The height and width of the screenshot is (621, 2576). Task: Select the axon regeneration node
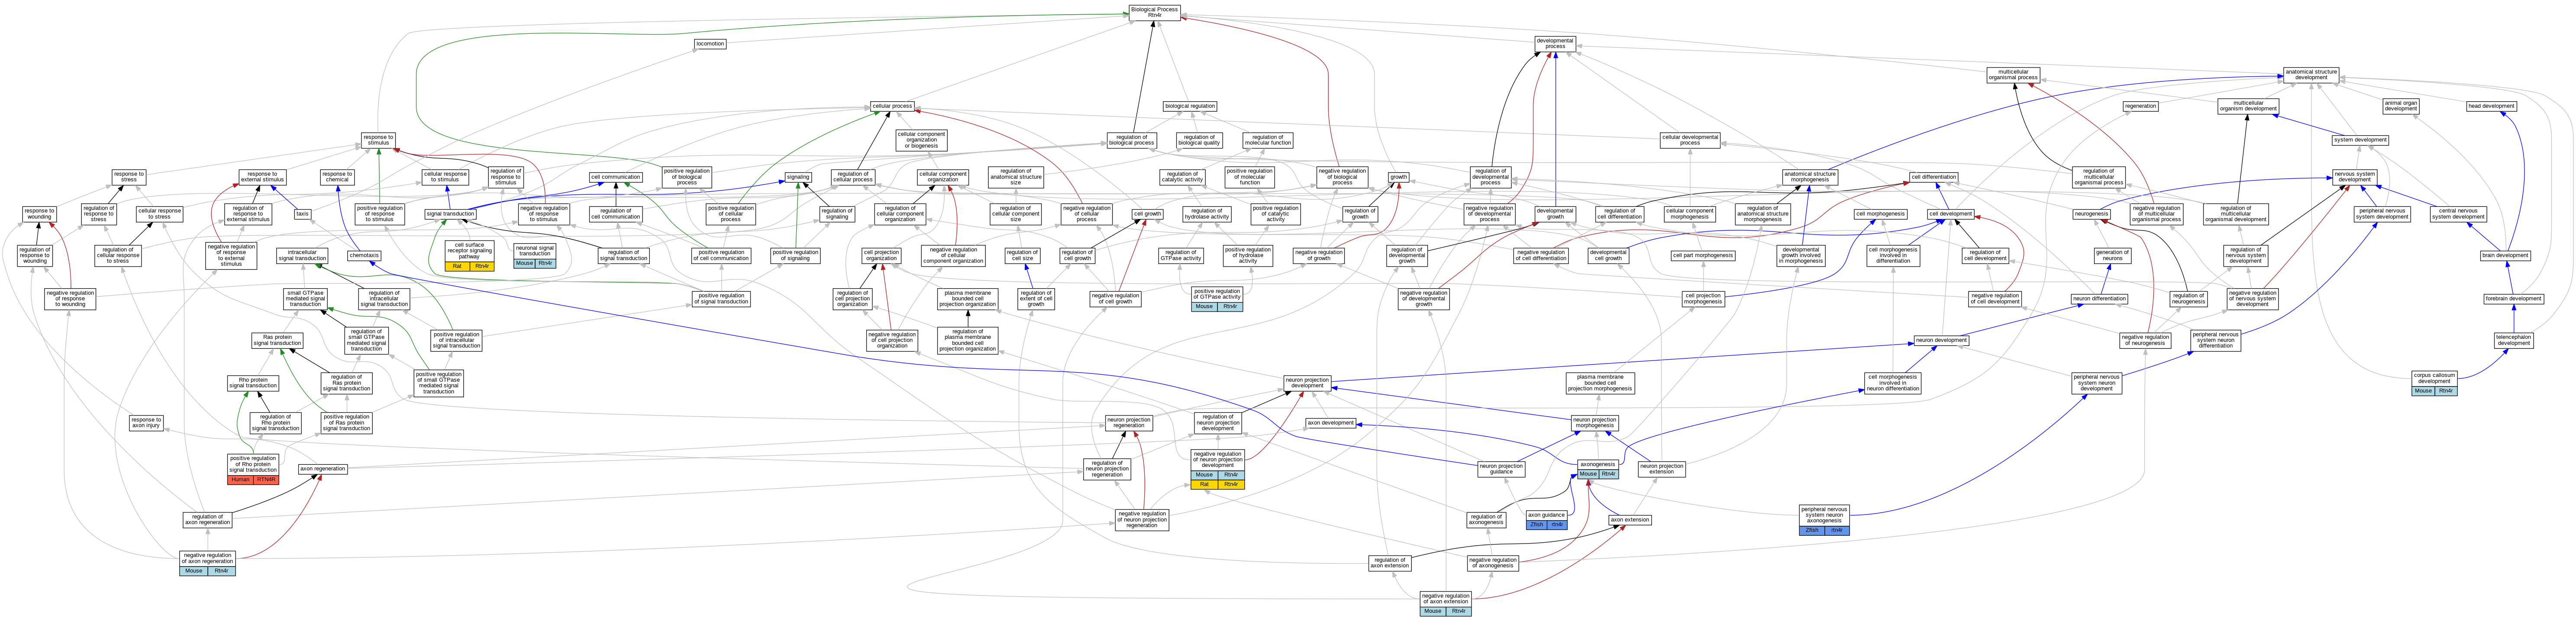click(x=323, y=469)
